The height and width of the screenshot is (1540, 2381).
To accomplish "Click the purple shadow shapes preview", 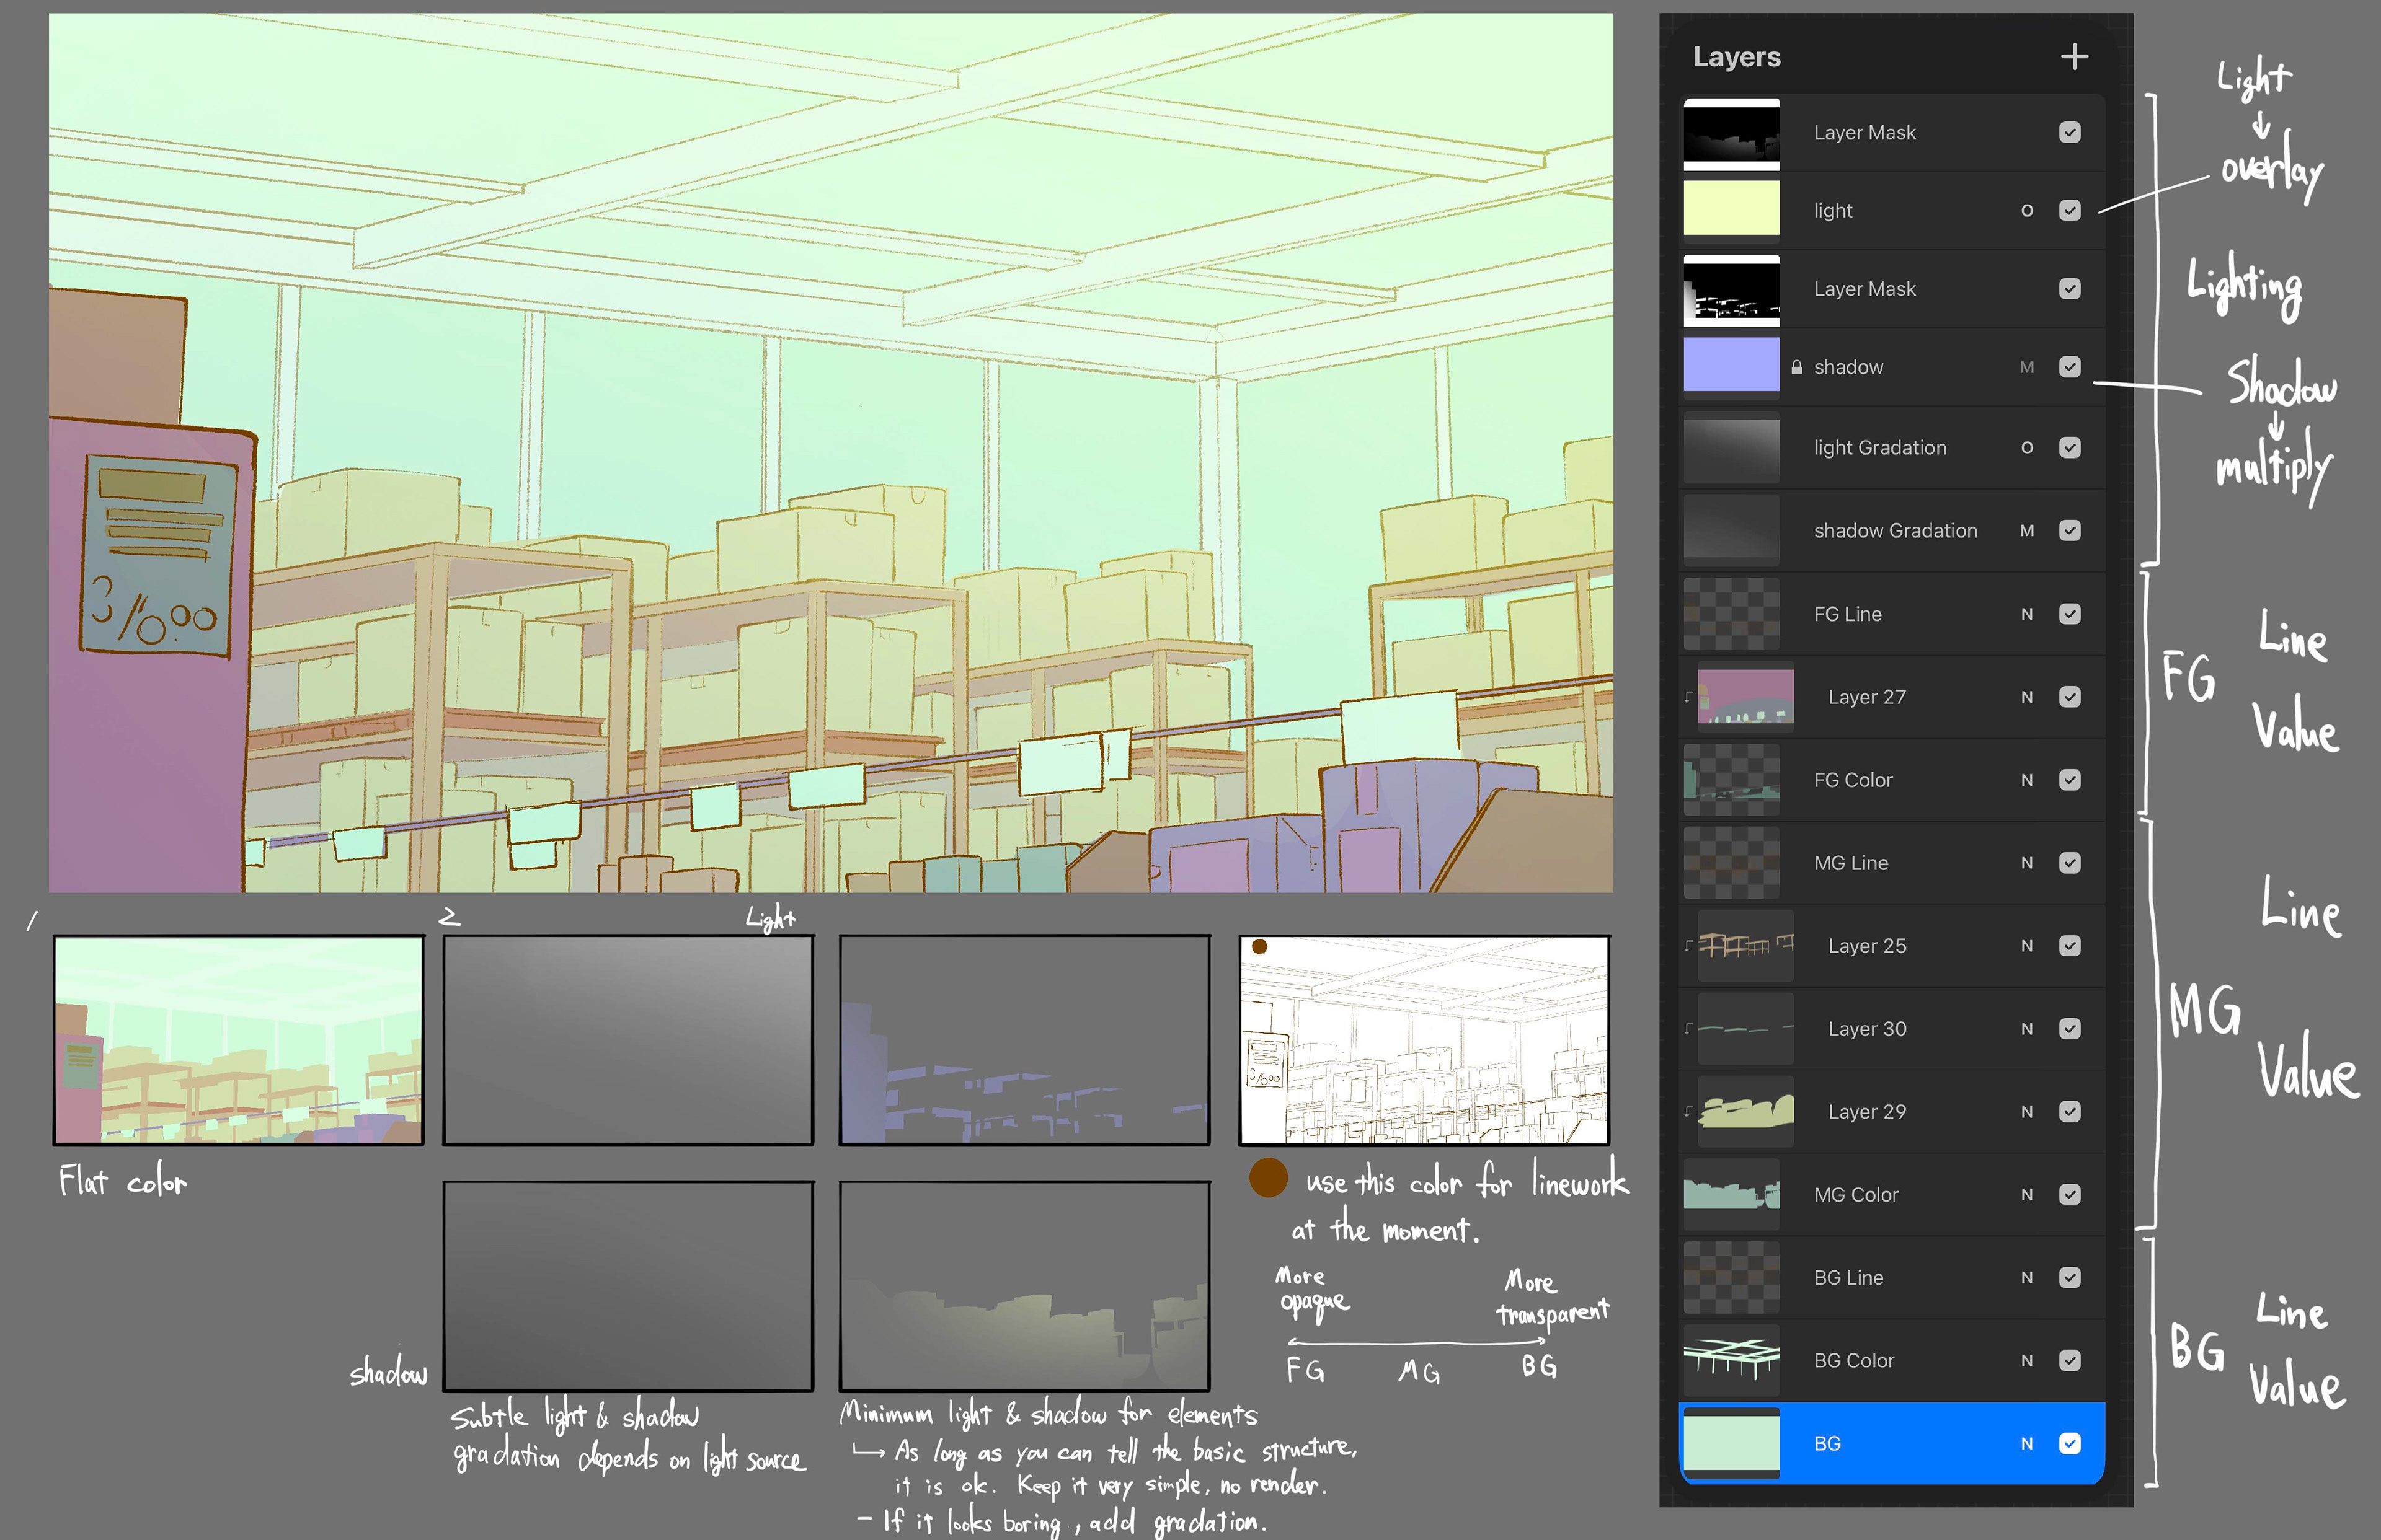I will click(1024, 1040).
